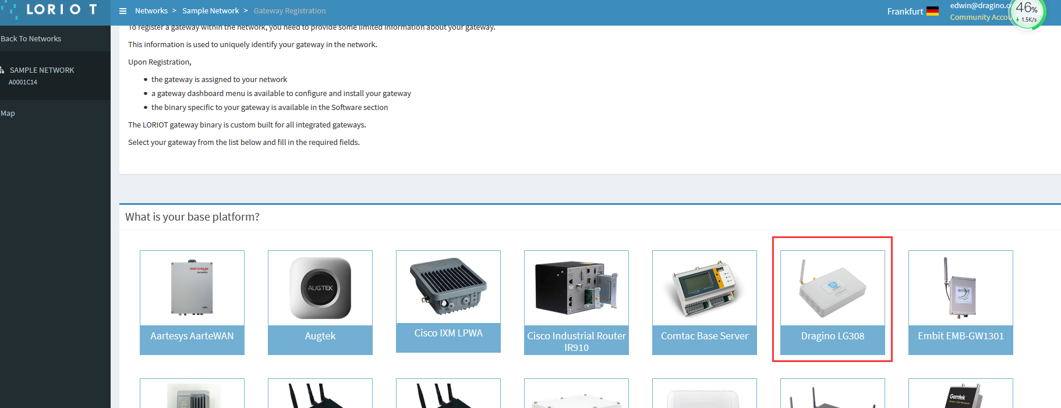Click "Select your gateway from the list" sentence
This screenshot has width=1061, height=408.
click(244, 143)
